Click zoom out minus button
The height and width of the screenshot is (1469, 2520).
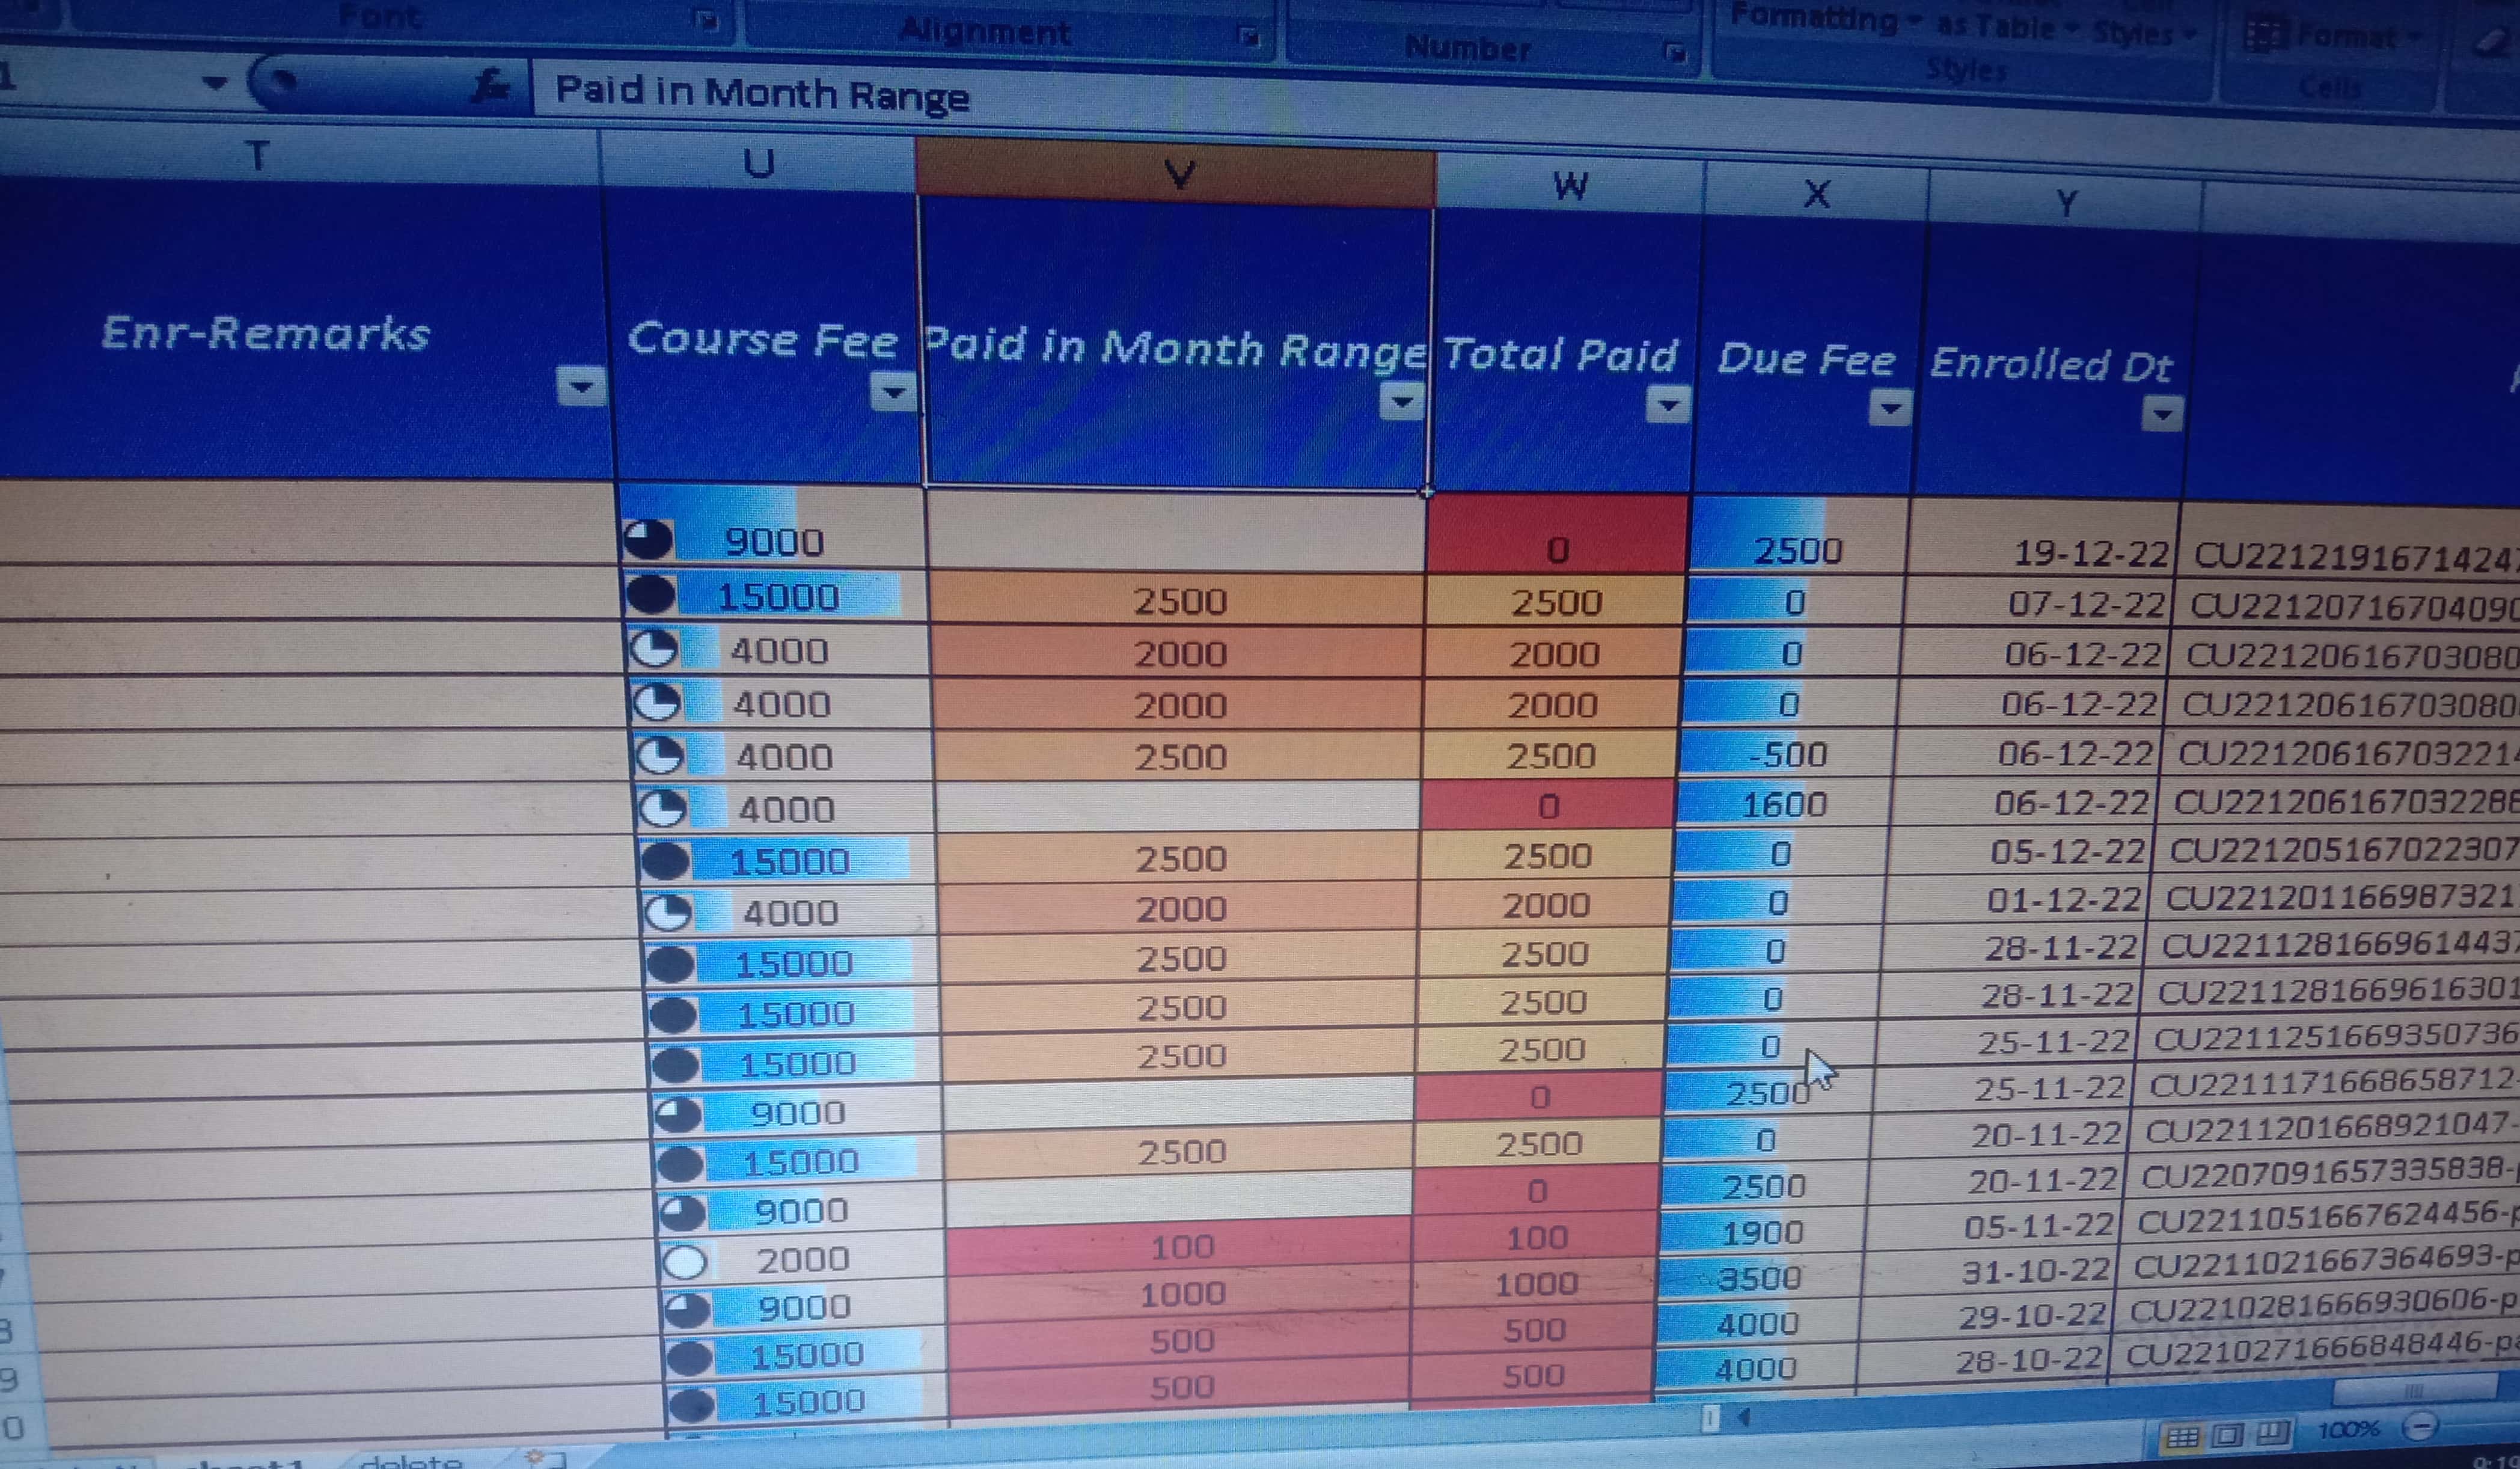tap(2421, 1426)
